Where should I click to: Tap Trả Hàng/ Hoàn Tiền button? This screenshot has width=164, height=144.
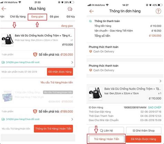click(107, 139)
